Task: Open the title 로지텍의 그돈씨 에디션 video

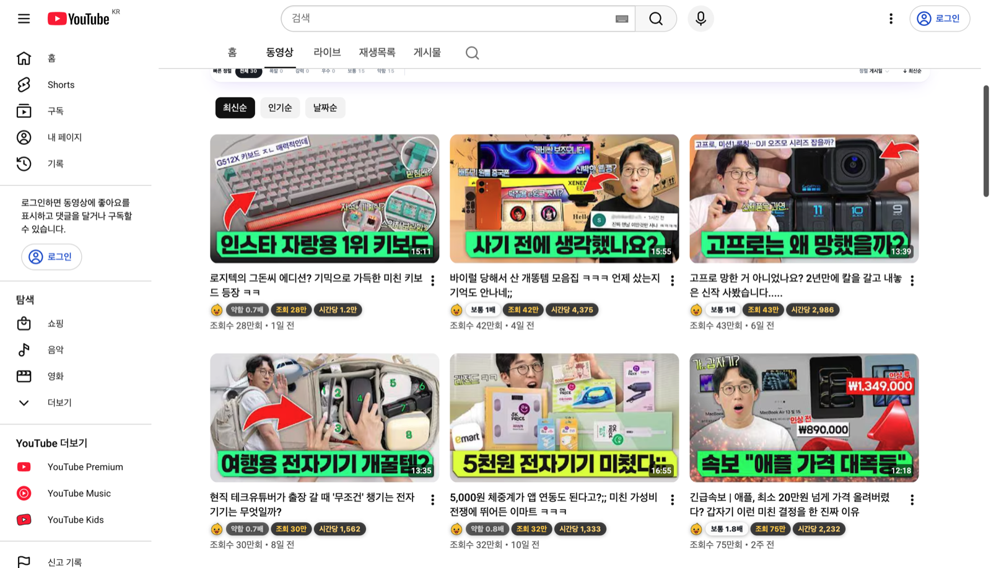Action: (x=317, y=286)
